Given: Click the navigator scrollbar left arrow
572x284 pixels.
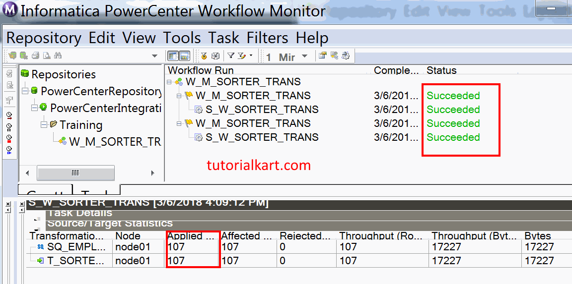Looking at the screenshot, I should point(27,173).
